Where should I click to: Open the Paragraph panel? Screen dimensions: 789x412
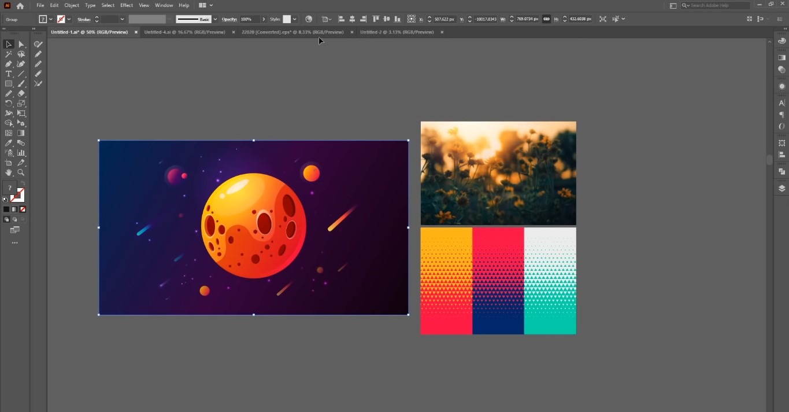(781, 115)
